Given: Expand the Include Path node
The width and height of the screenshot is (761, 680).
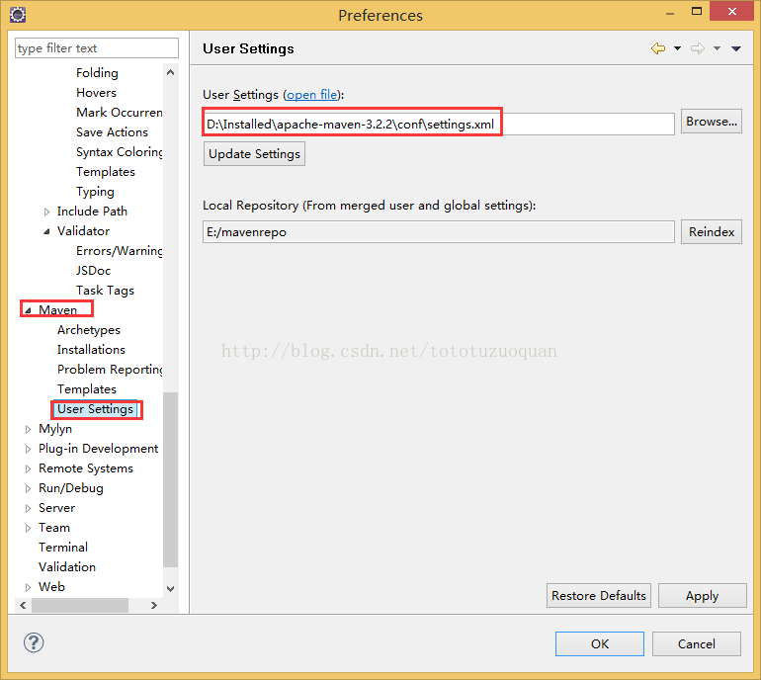Looking at the screenshot, I should click(46, 212).
